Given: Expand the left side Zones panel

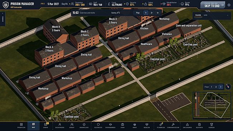Looking at the screenshot, I should [3, 19].
